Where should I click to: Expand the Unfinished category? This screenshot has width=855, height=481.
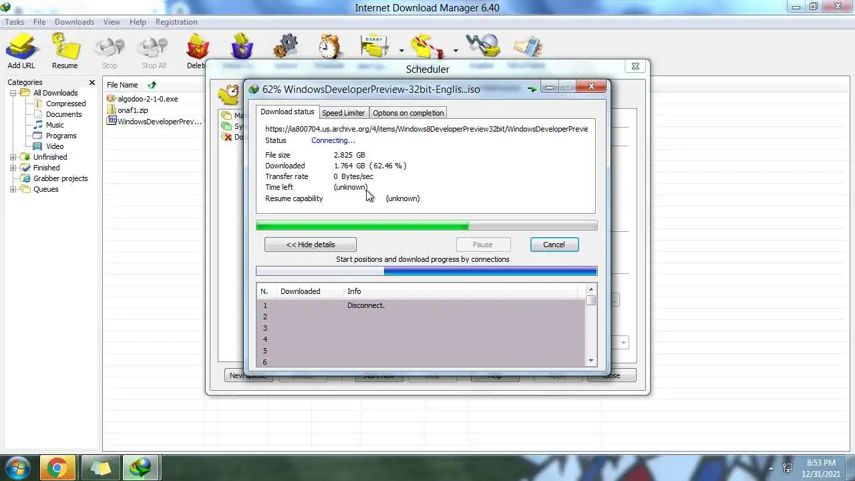13,157
